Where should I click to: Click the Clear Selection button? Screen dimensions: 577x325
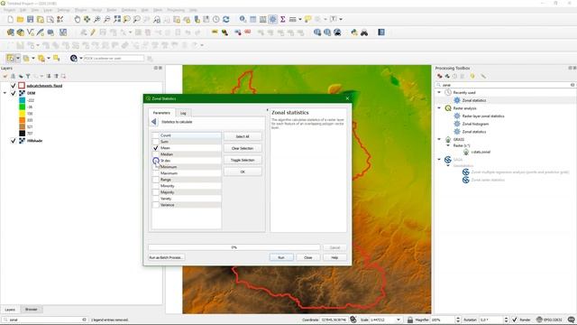(x=243, y=148)
